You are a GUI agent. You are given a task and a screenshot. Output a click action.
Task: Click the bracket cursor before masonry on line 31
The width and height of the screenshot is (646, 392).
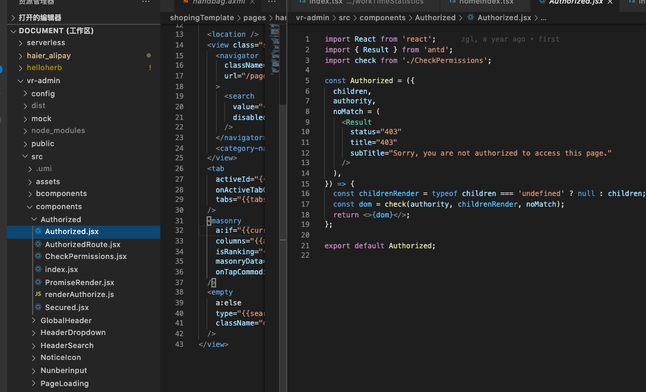click(209, 221)
